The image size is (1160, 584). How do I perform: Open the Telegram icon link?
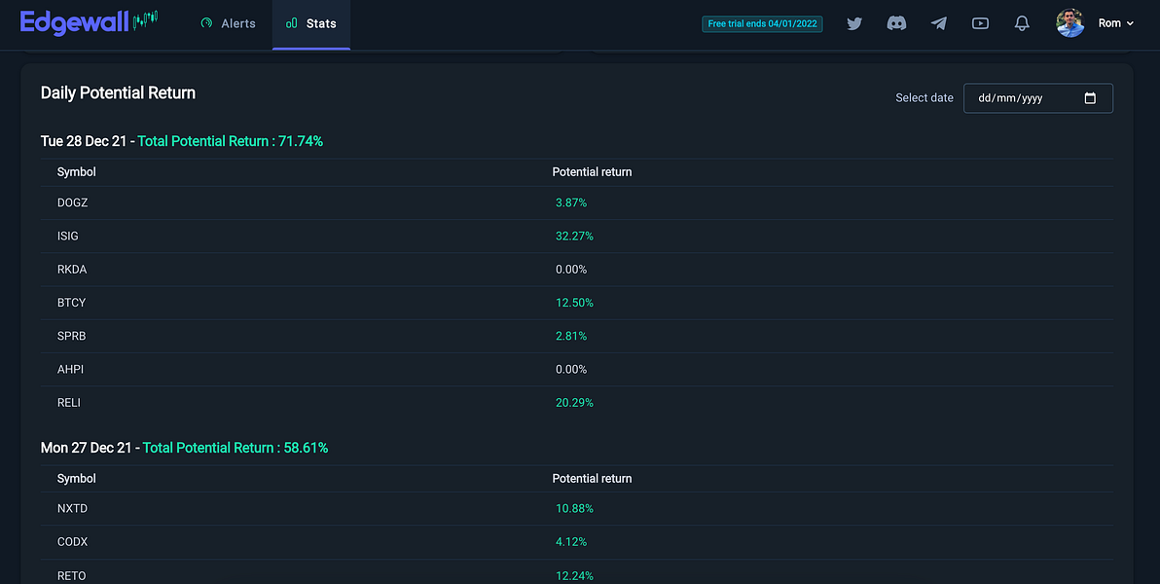pos(938,23)
